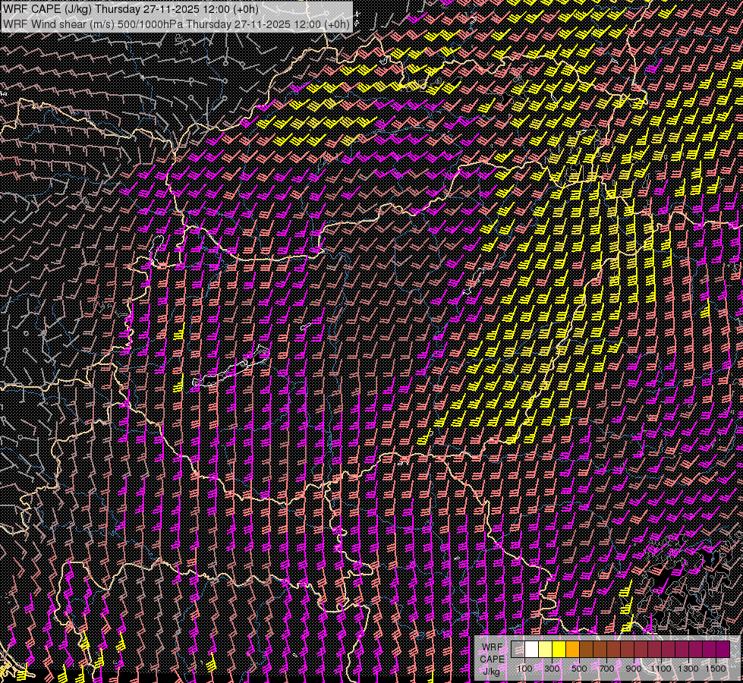Click the white swatch in the CAPE legend
The image size is (743, 683).
[531, 650]
